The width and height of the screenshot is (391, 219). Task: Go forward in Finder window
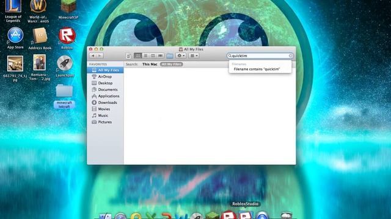coord(100,55)
